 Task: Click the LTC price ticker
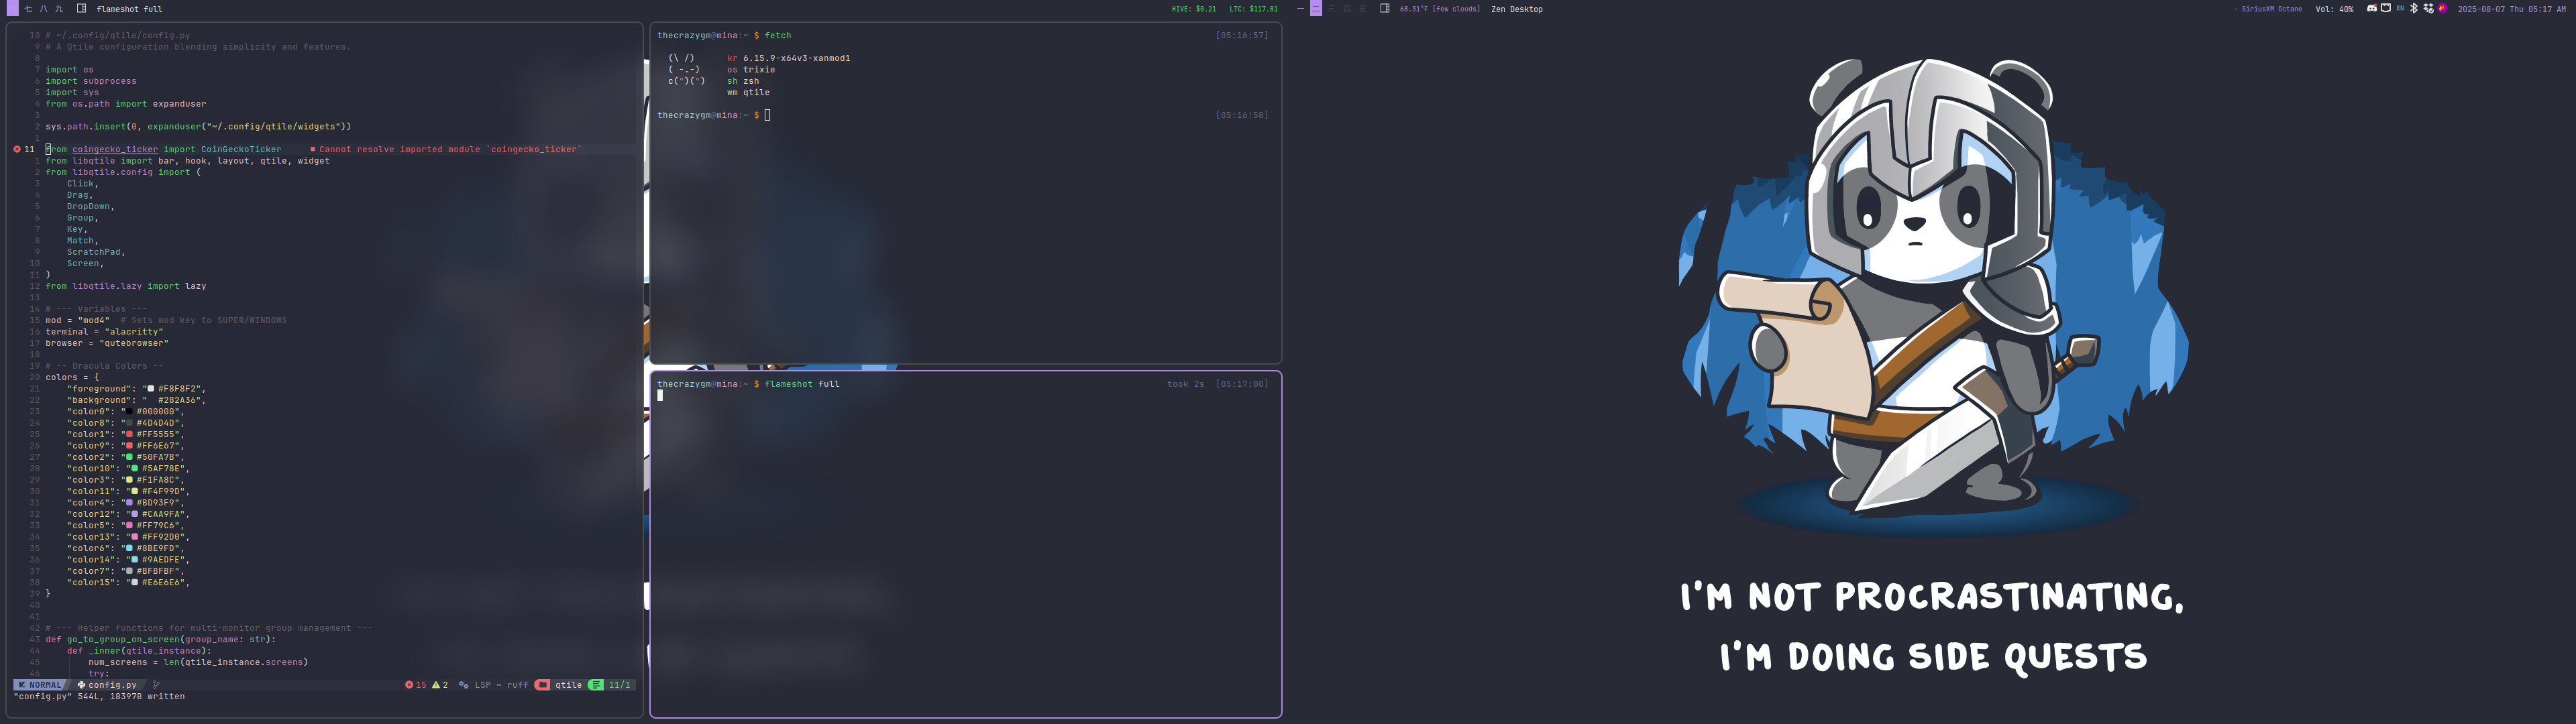tap(1253, 9)
